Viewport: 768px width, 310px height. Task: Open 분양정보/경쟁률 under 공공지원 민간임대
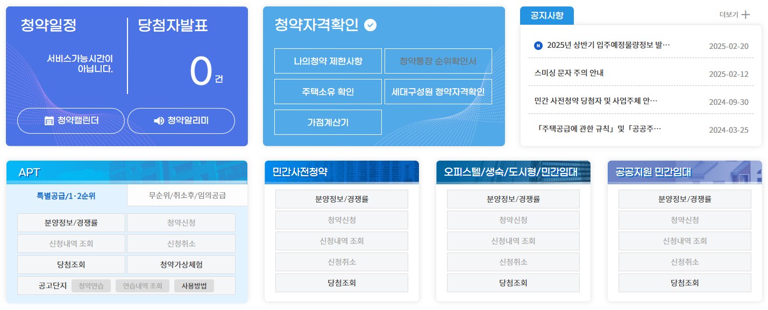(684, 199)
